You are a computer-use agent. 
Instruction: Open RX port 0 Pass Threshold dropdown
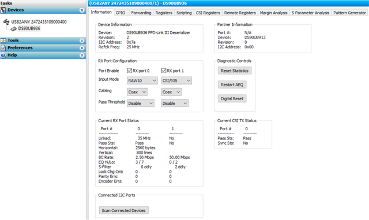141,103
